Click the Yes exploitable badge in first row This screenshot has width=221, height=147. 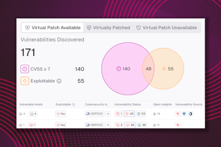[x=61, y=114]
